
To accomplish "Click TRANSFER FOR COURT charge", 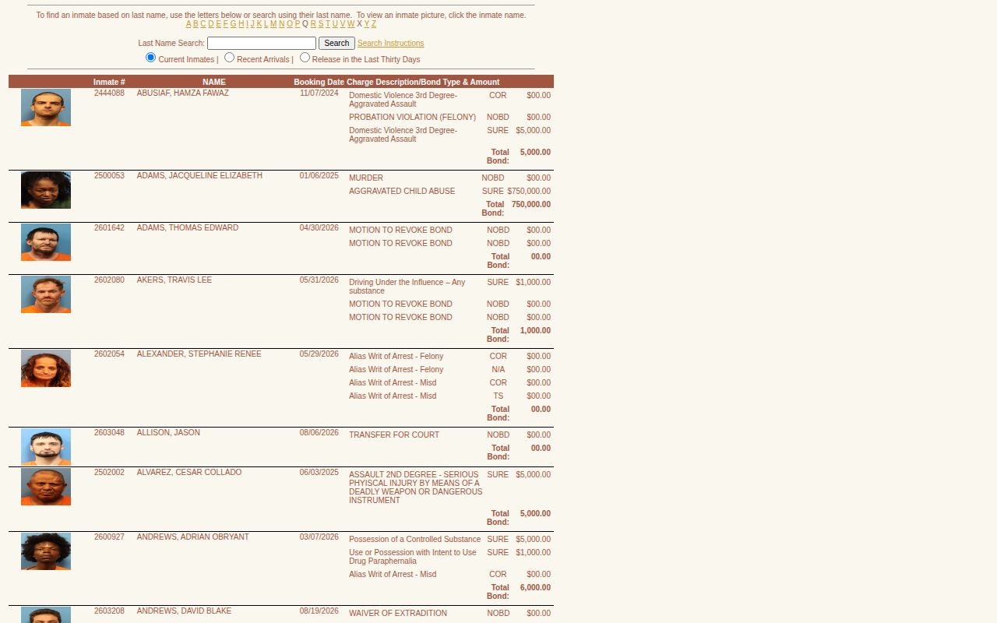I will pos(394,435).
